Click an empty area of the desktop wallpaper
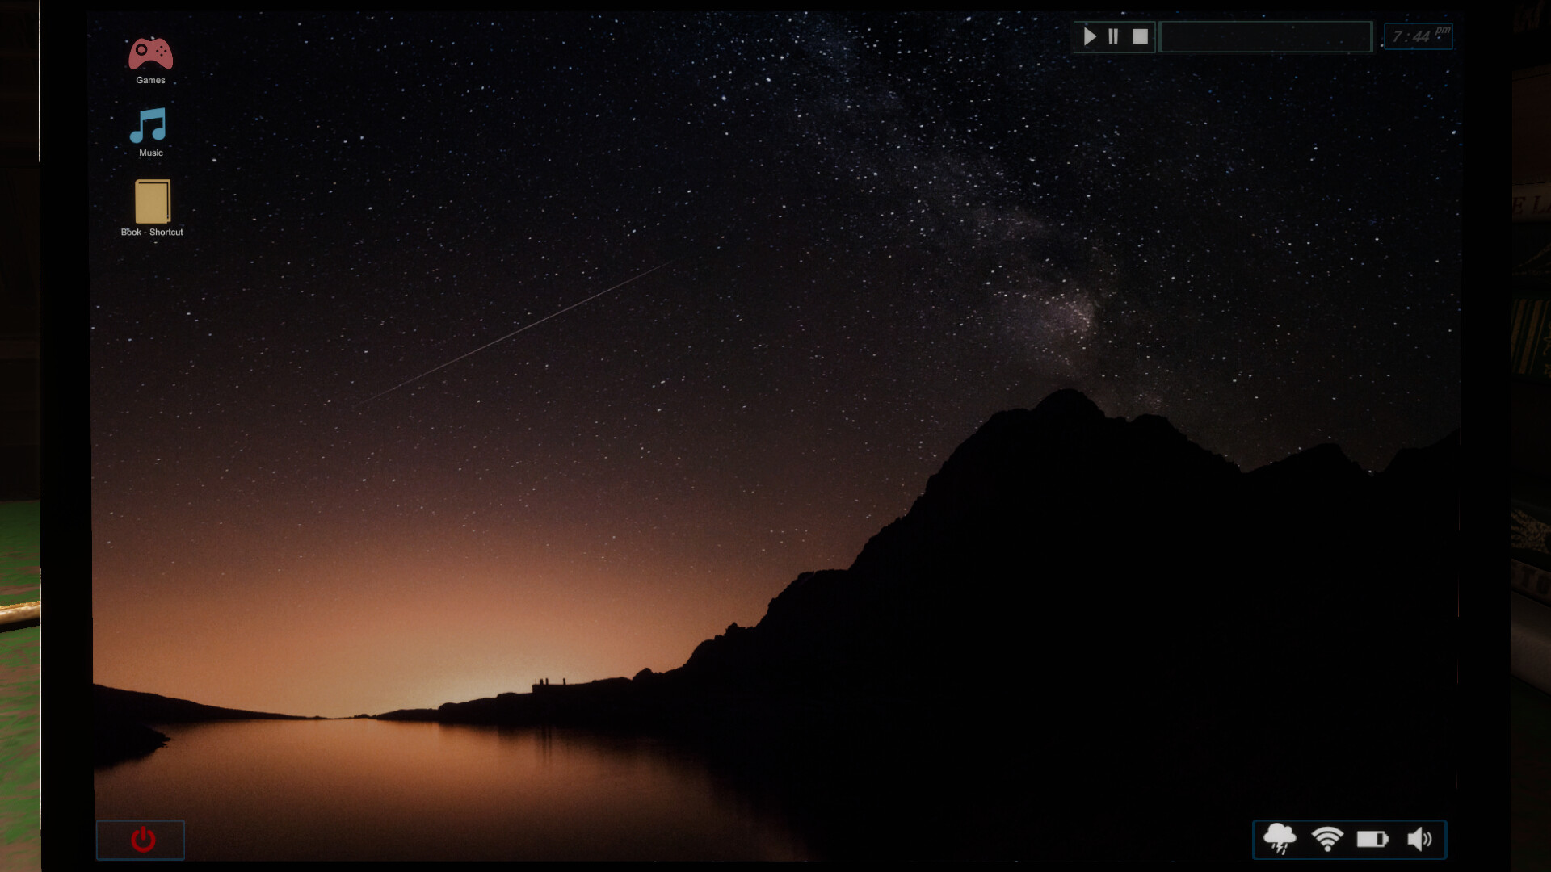 (565, 484)
